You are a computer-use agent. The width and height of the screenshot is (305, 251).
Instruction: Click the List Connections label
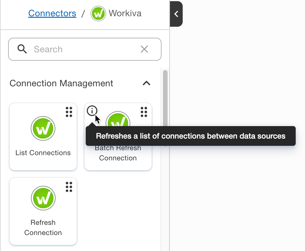coord(43,153)
